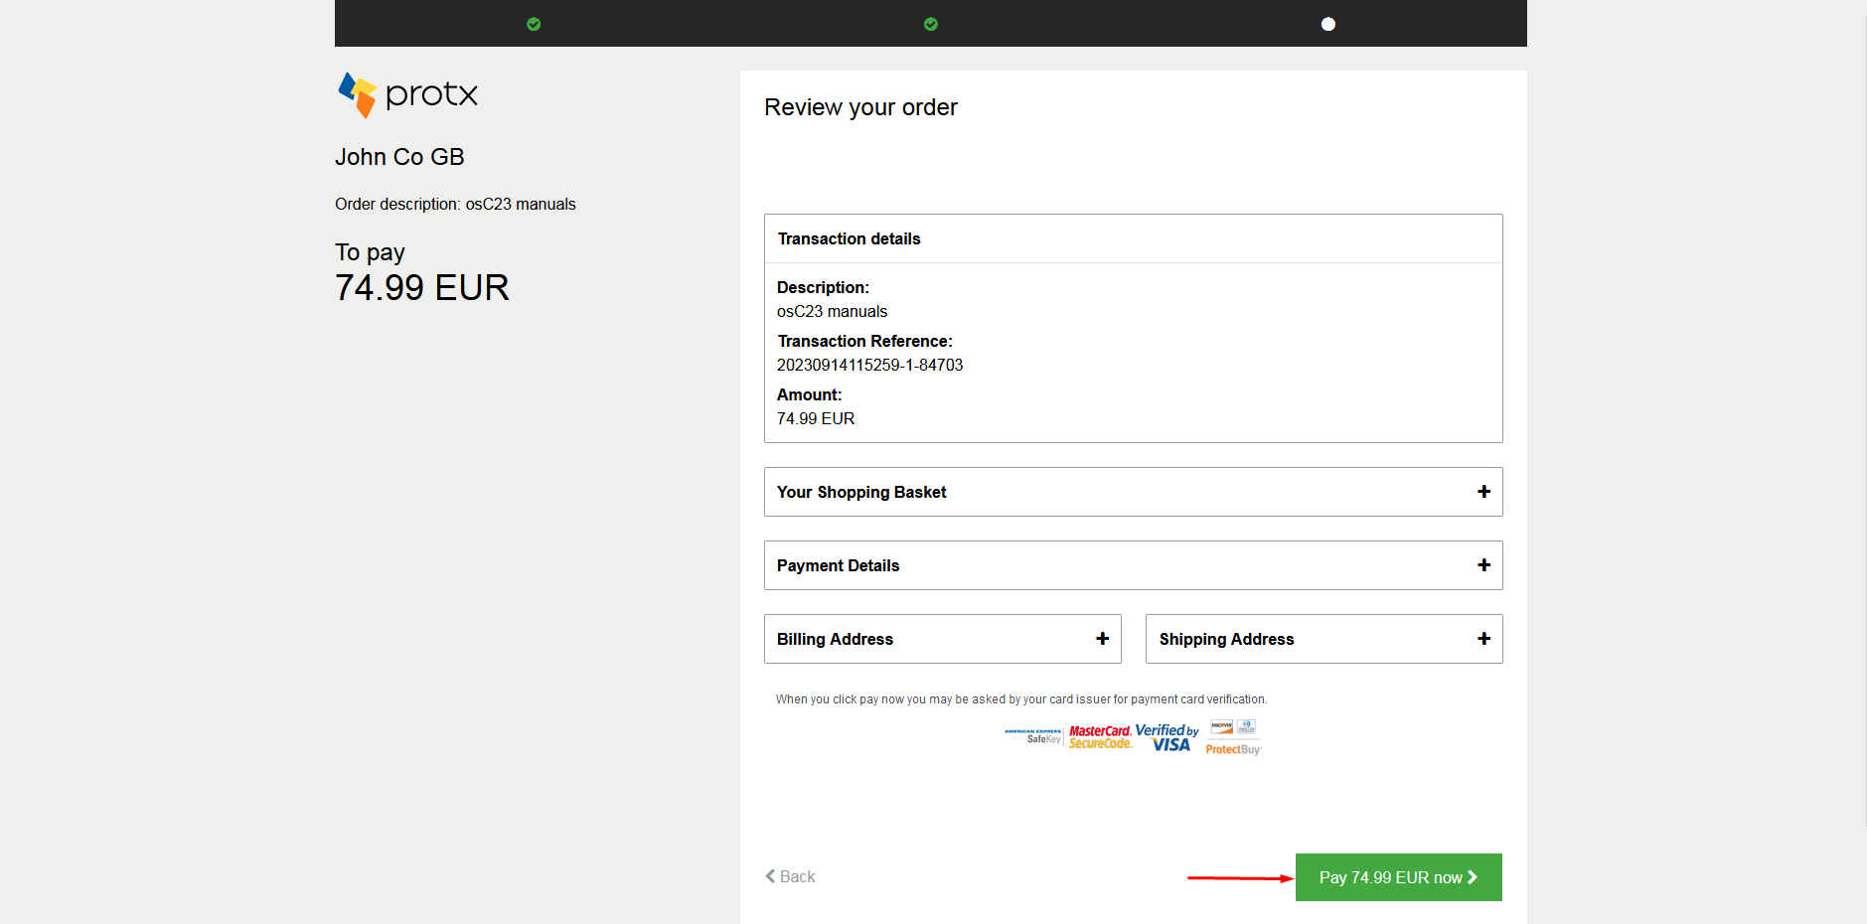
Task: Click the large To pay 74.99 EUR total
Action: click(422, 288)
